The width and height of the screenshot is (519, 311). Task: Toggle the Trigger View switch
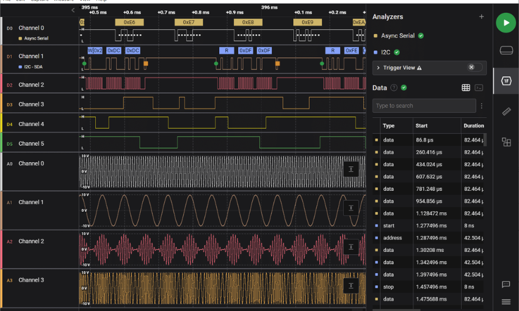click(474, 68)
